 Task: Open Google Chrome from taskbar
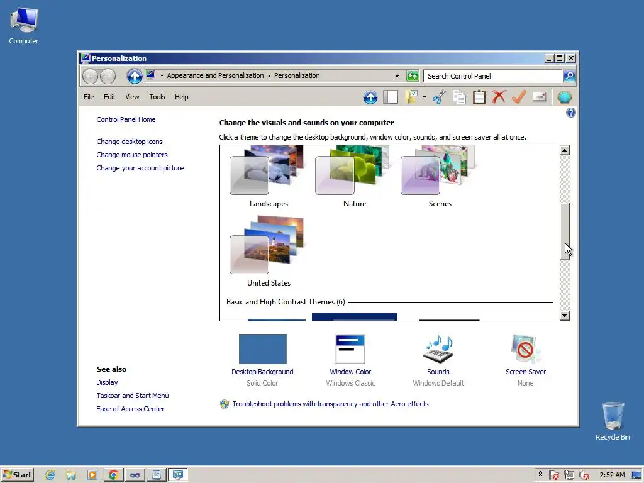point(114,475)
